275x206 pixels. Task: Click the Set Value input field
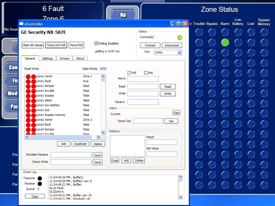[x=162, y=154]
